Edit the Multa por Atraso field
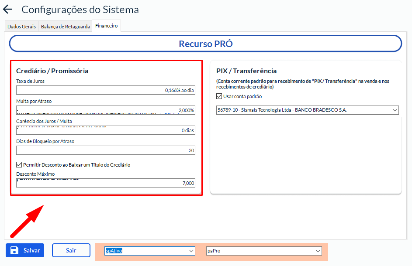412x266 pixels. click(106, 110)
